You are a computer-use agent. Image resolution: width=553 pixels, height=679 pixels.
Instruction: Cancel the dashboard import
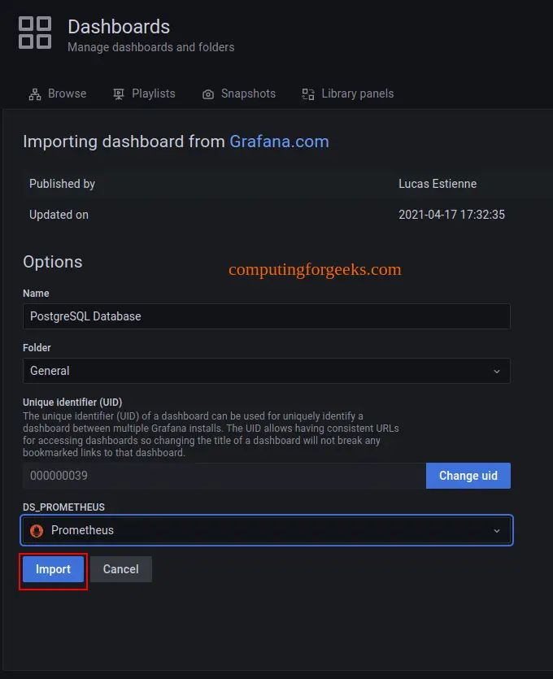point(121,569)
